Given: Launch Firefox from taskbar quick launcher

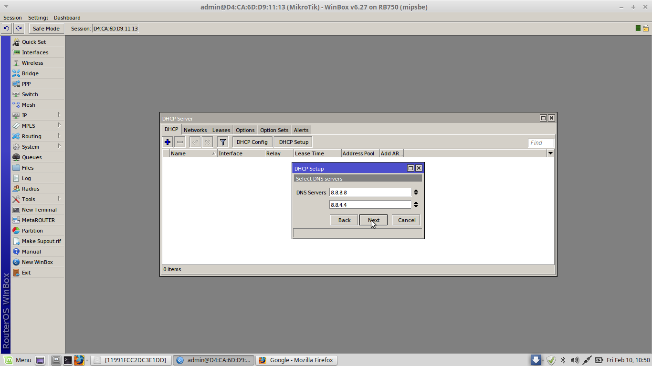Looking at the screenshot, I should pos(79,360).
